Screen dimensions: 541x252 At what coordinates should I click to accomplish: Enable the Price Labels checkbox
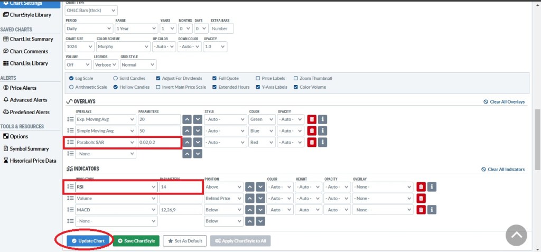tap(258, 78)
